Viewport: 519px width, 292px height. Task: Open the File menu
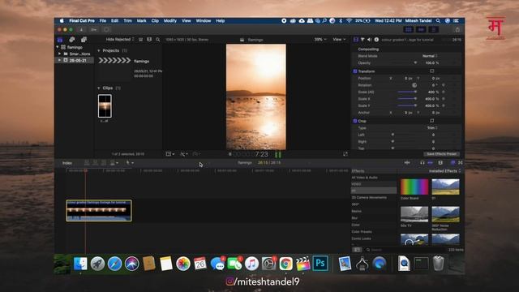point(103,20)
